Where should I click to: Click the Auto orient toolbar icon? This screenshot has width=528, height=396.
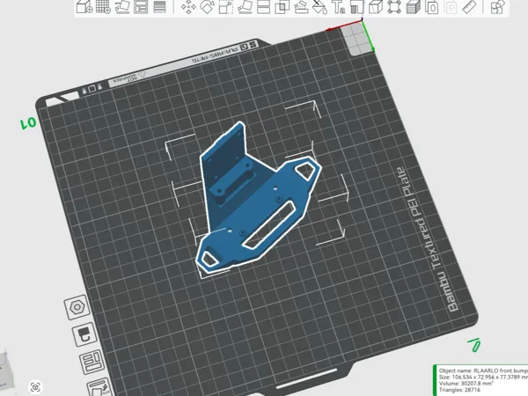[x=122, y=6]
